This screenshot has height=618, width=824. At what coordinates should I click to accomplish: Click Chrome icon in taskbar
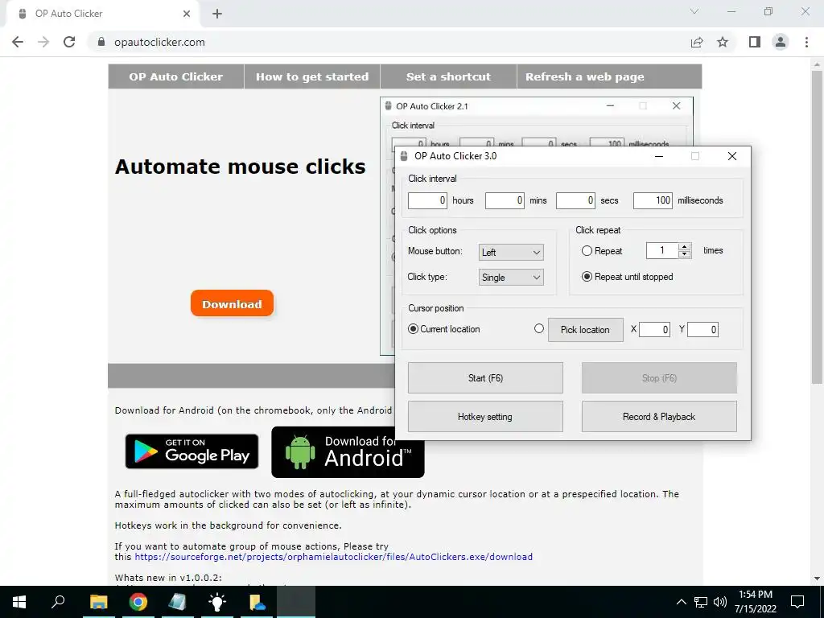click(x=138, y=602)
